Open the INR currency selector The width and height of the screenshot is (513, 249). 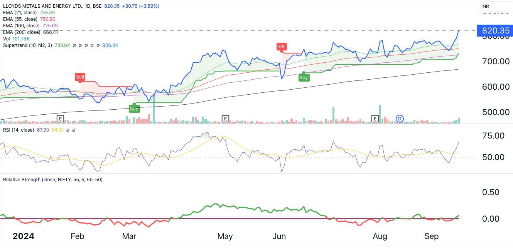click(485, 7)
